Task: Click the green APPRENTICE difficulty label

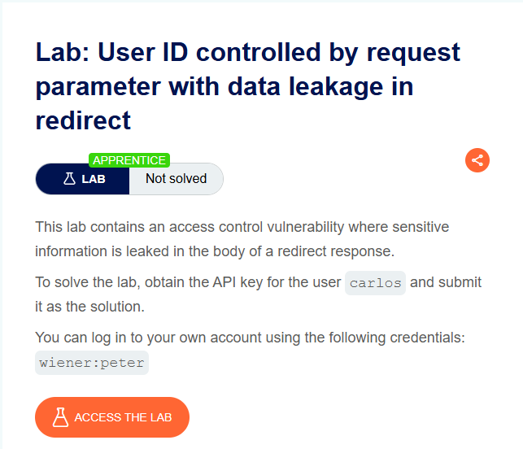Action: click(x=129, y=160)
